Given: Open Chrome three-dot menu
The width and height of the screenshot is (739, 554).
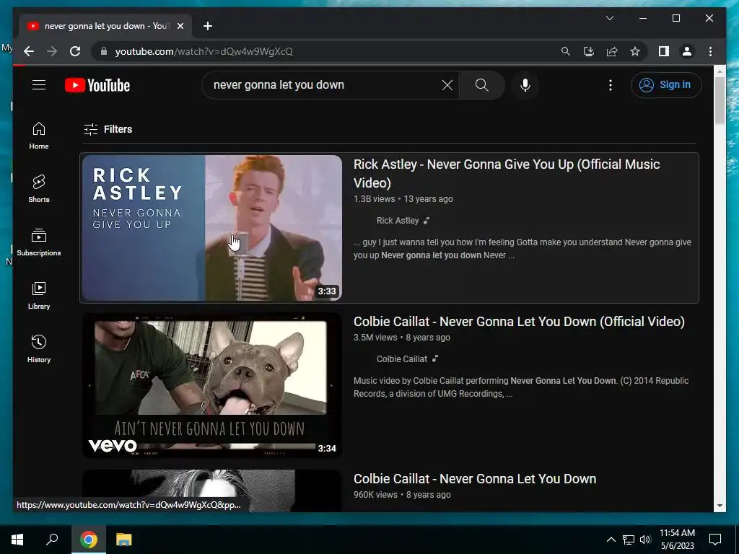Looking at the screenshot, I should click(710, 51).
